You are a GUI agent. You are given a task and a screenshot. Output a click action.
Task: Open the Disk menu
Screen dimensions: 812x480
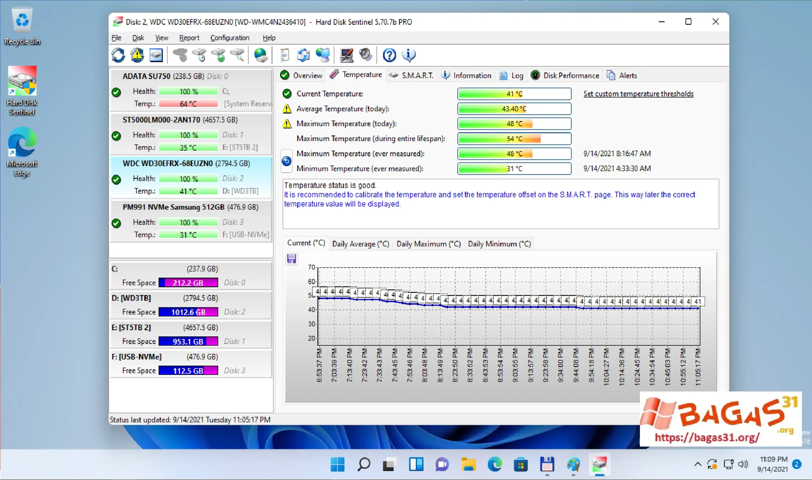(x=138, y=37)
